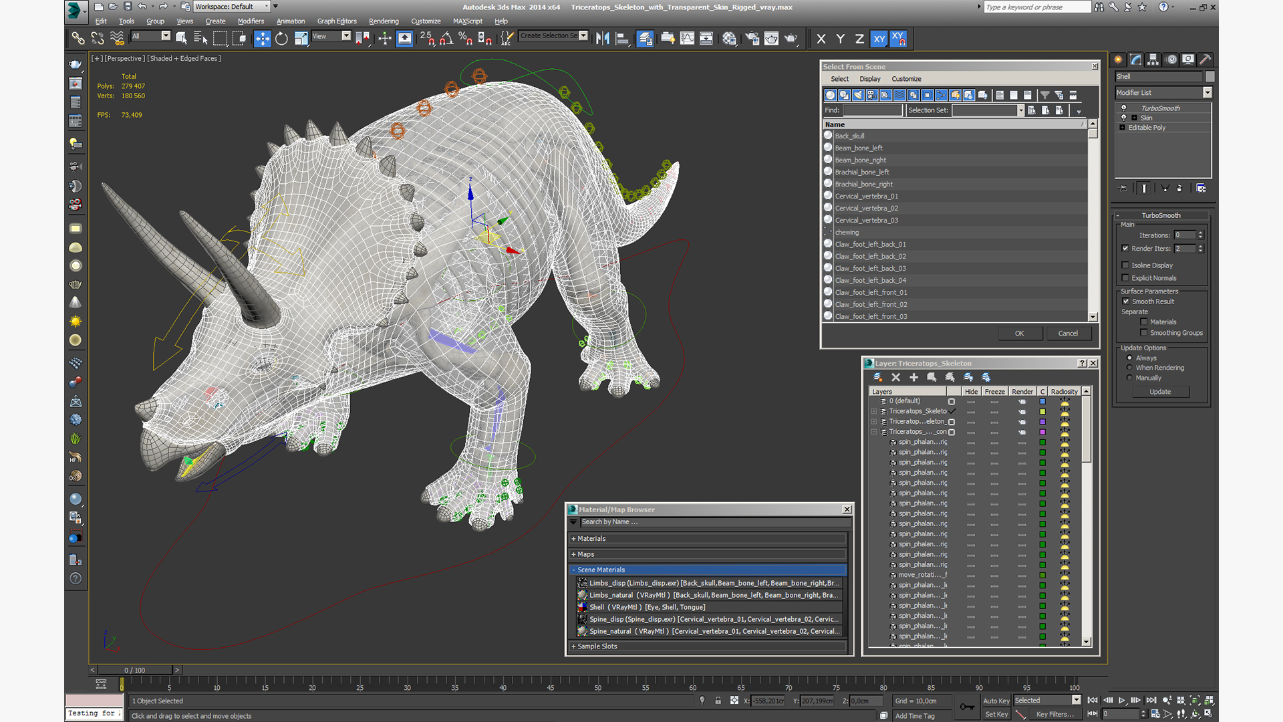Open the MAXScript menu
This screenshot has width=1283, height=722.
click(x=468, y=21)
